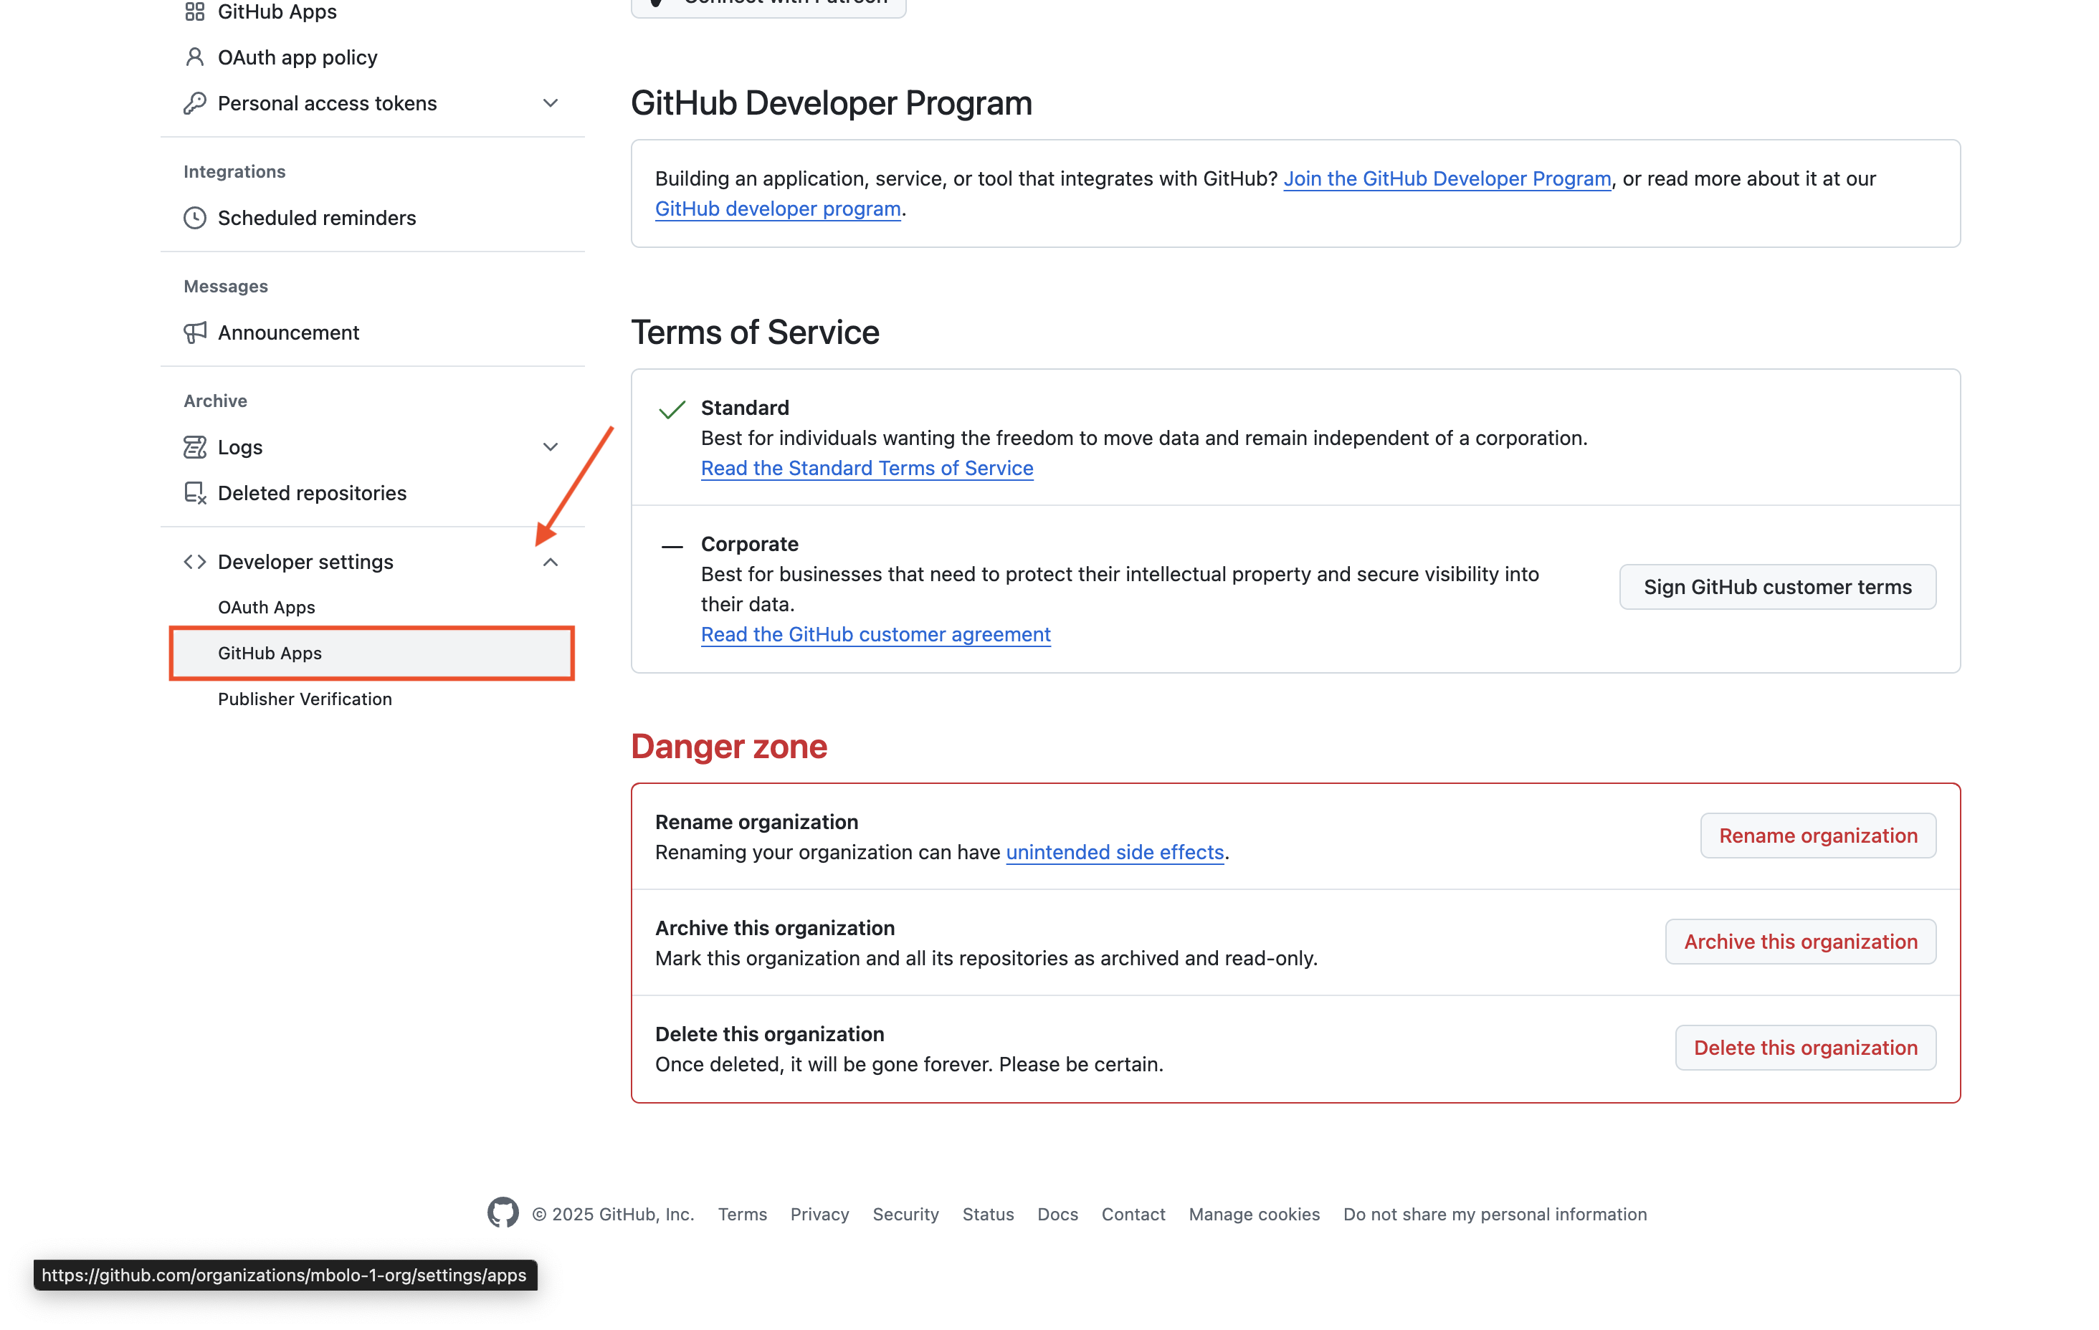Expand the Logs section
Screen dimensions: 2099x1330
tap(550, 446)
